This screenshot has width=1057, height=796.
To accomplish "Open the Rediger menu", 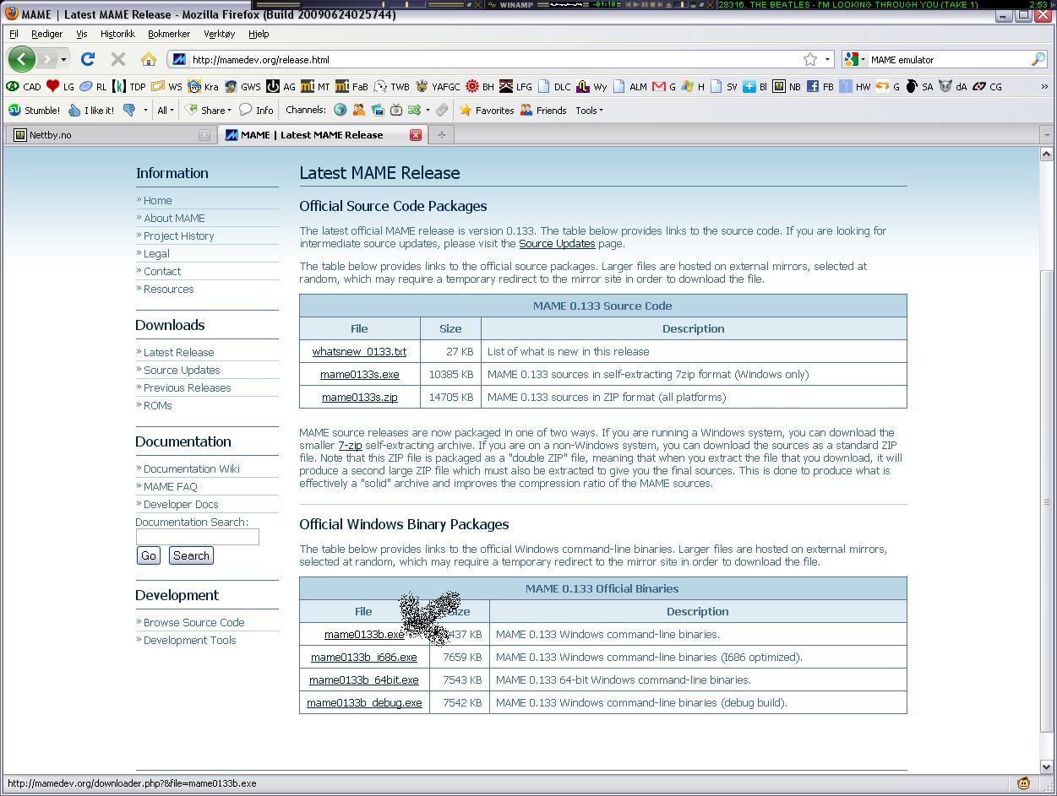I will tap(46, 34).
